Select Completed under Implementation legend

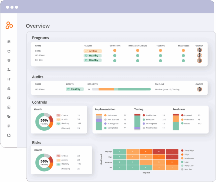point(111,128)
